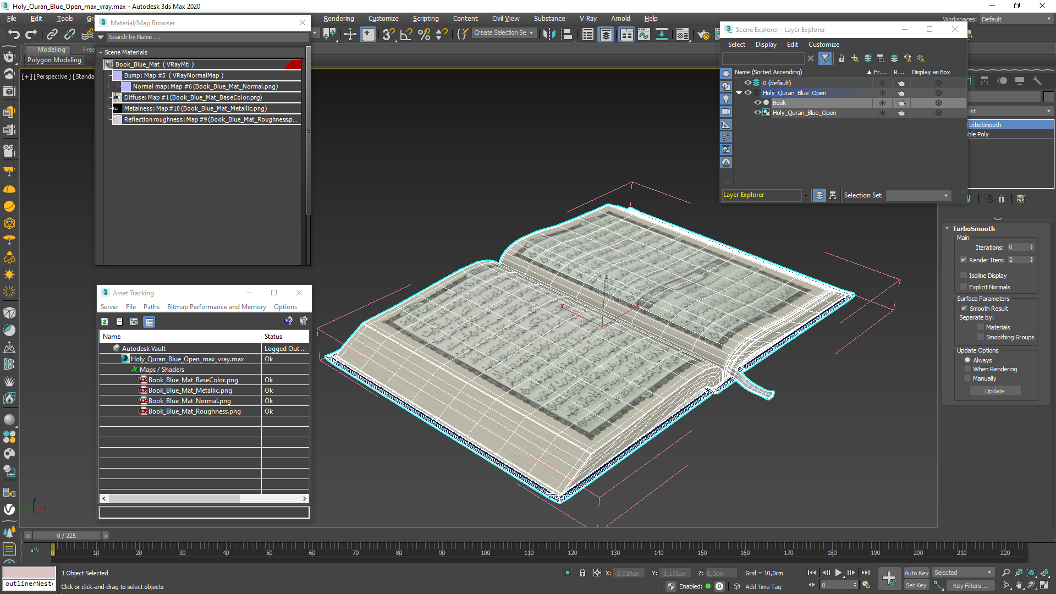1056x594 pixels.
Task: Open Material Browser options arrow by search
Action: click(x=101, y=37)
